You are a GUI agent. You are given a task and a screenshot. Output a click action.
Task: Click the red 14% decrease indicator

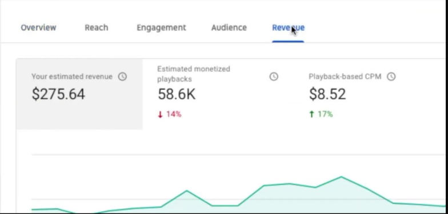(169, 114)
